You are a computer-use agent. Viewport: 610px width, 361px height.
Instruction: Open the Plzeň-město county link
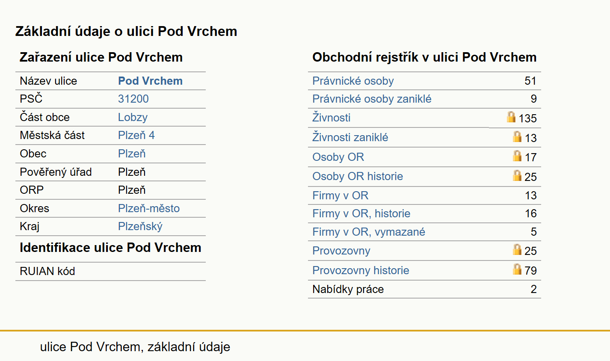(x=149, y=208)
